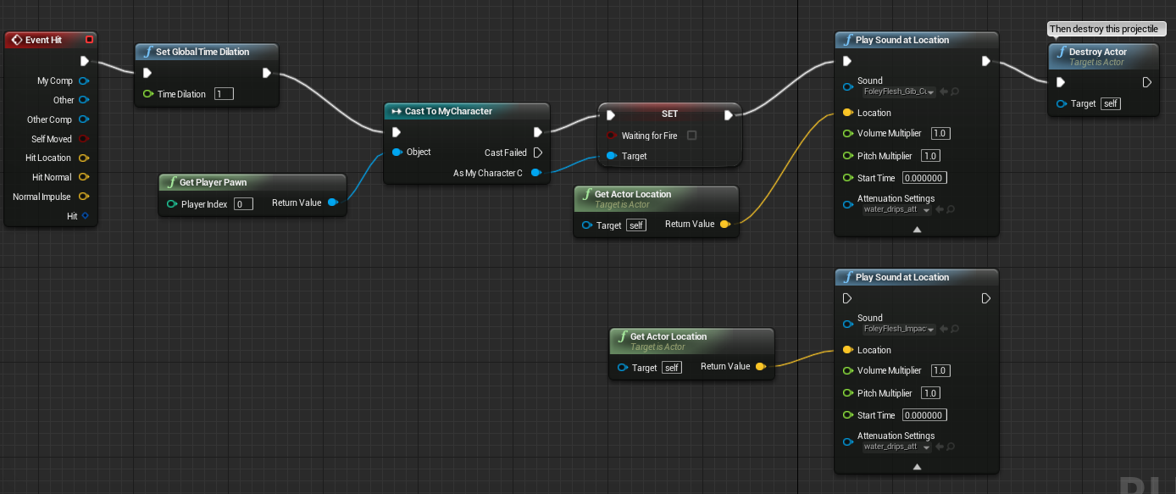The width and height of the screenshot is (1176, 494).
Task: Use selected asset arrow next to FoleyFlesh_Gib
Action: tap(943, 91)
